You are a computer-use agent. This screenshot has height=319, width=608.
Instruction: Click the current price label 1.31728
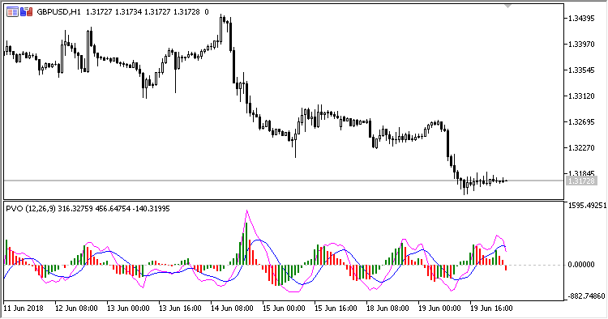[580, 181]
